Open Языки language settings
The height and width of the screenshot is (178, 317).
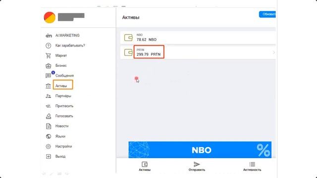(x=60, y=136)
